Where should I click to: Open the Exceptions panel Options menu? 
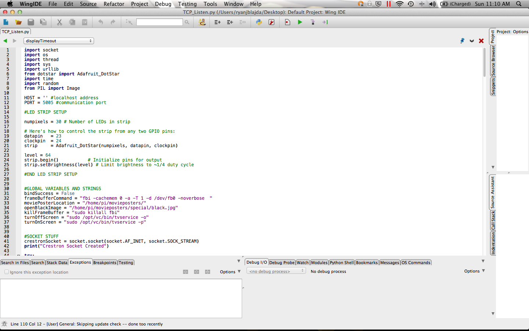point(230,272)
